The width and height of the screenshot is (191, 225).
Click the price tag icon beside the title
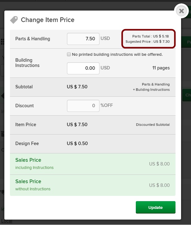point(14,20)
